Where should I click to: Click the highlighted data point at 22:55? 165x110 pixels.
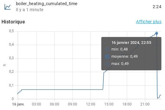click(x=157, y=33)
